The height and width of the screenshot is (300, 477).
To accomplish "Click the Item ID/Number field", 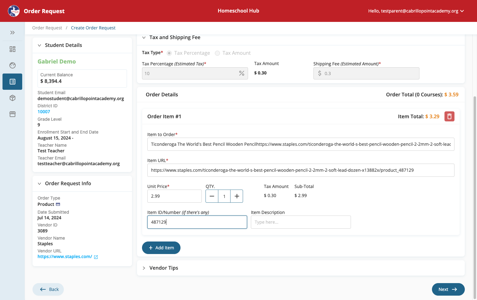I will (197, 222).
